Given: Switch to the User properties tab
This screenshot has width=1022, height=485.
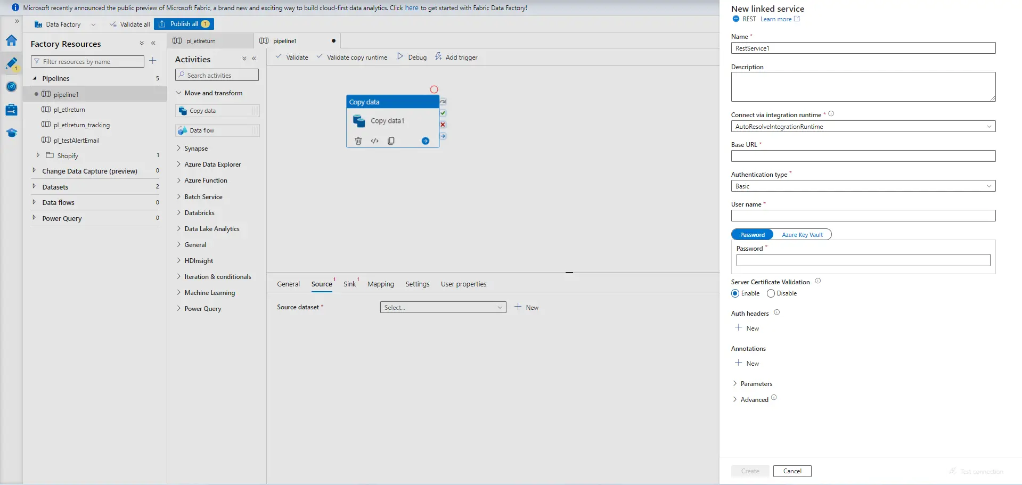Looking at the screenshot, I should (464, 284).
